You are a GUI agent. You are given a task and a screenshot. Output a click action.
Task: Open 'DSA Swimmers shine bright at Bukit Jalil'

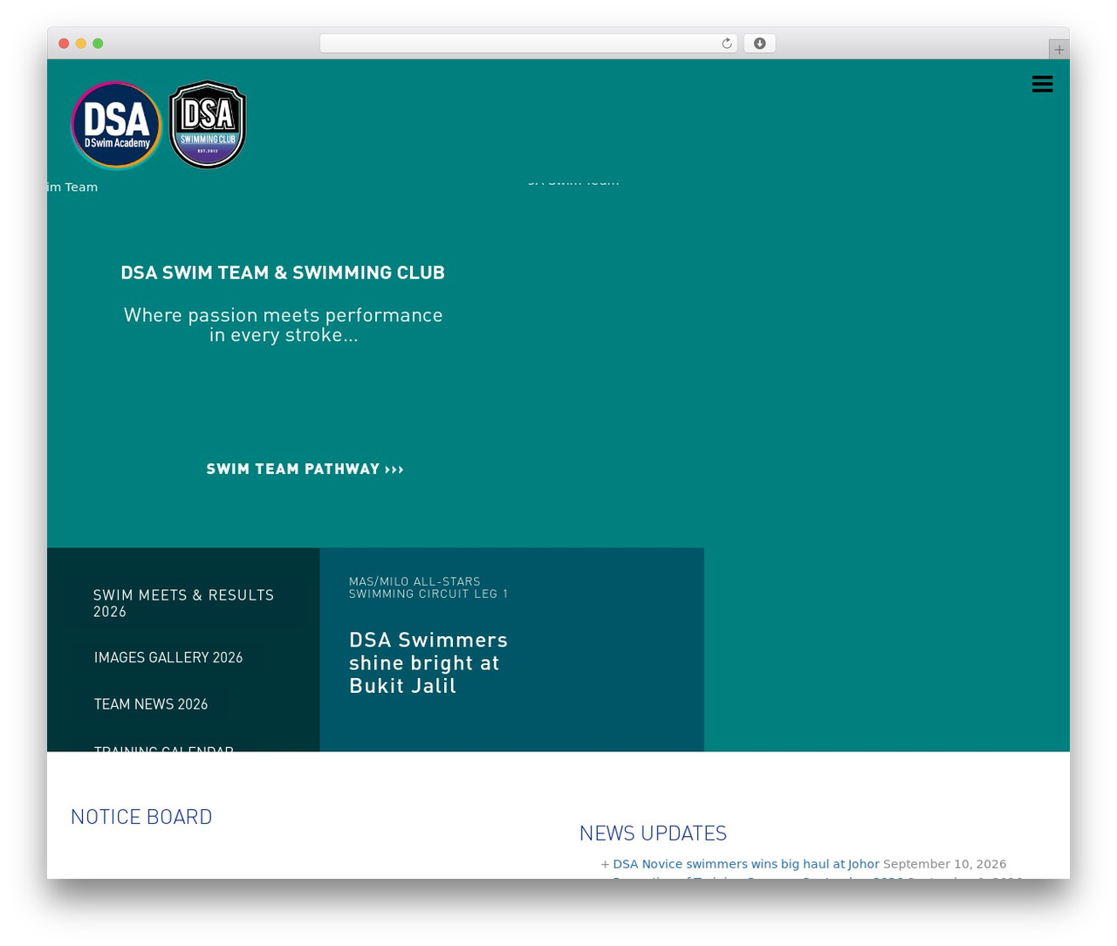point(428,663)
